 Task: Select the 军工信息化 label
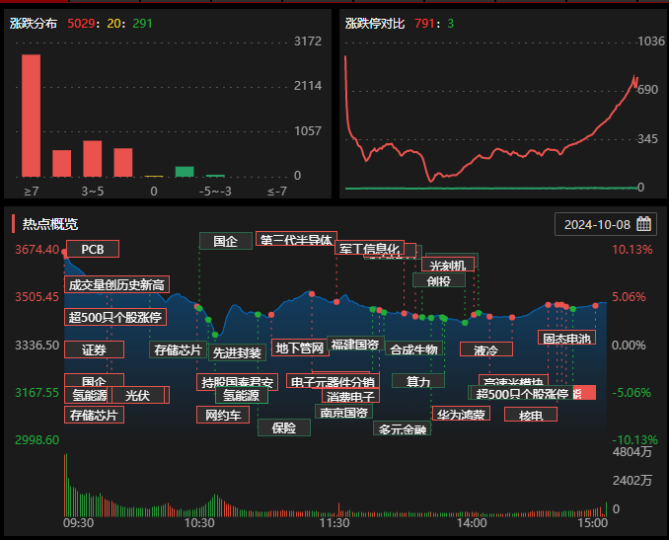369,248
